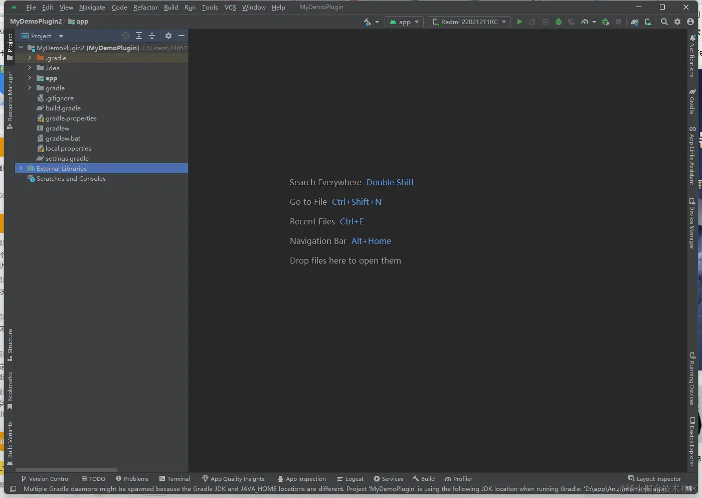Open the Refactor menu
Viewport: 702px width, 498px height.
coord(145,7)
